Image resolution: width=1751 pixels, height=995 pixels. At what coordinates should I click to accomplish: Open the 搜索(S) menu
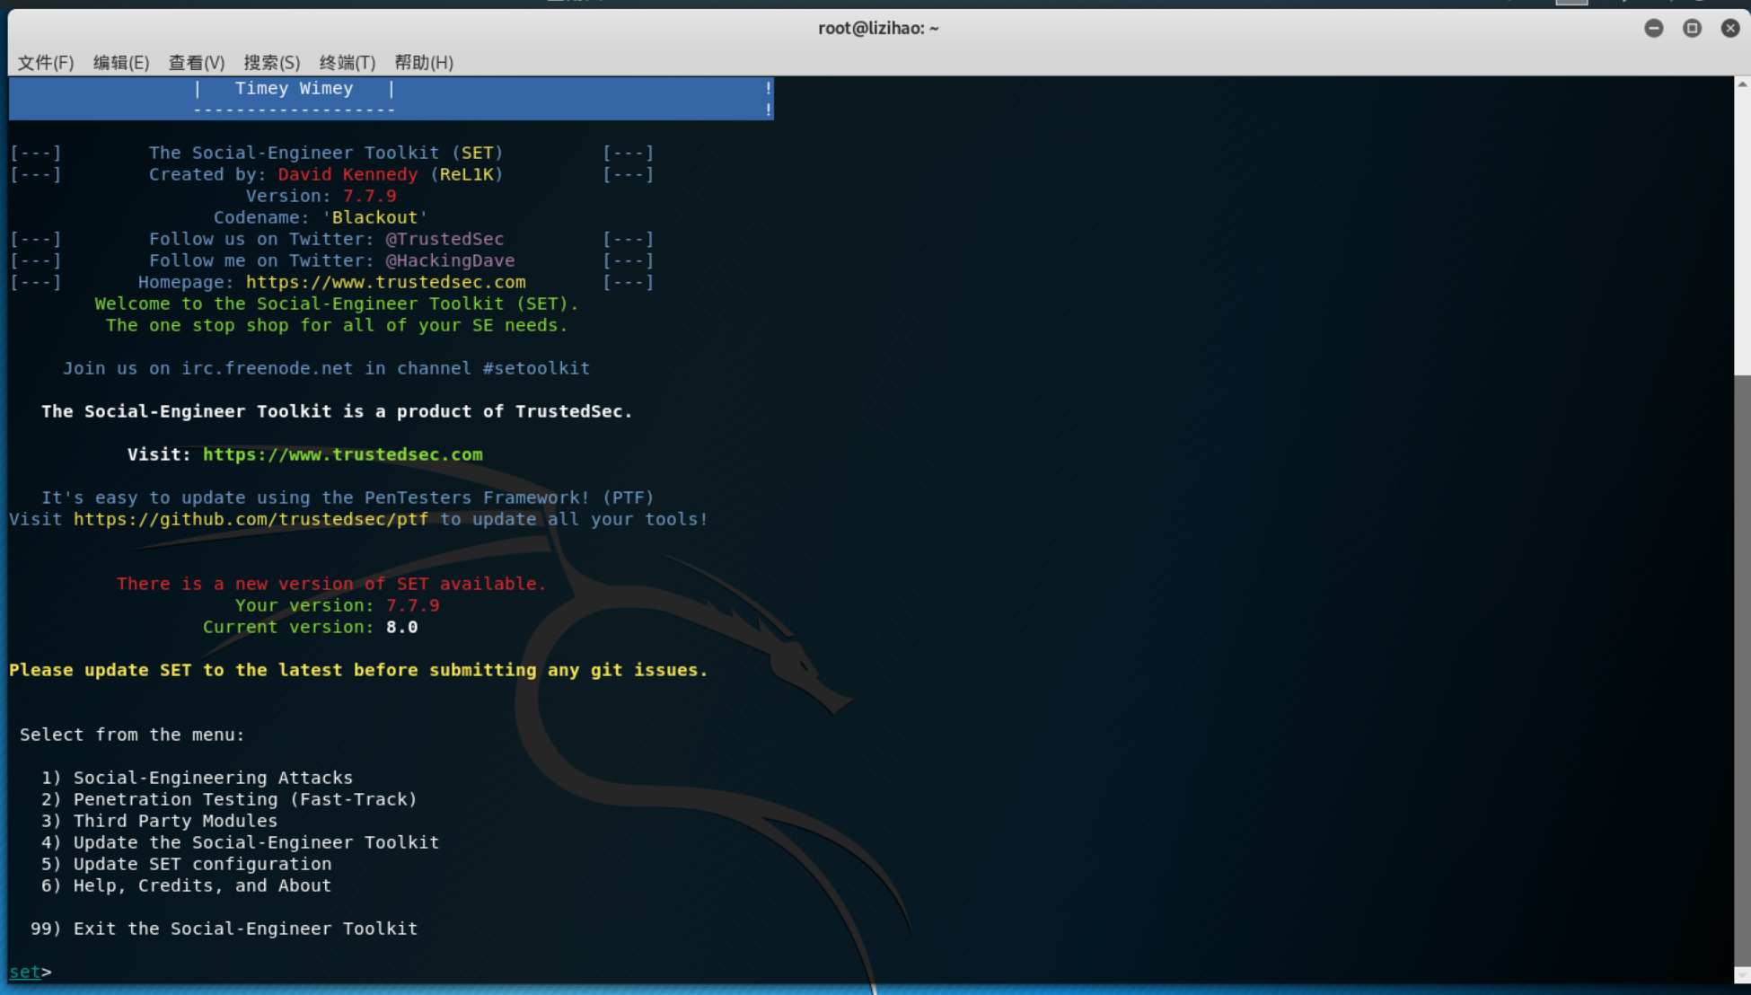coord(272,62)
